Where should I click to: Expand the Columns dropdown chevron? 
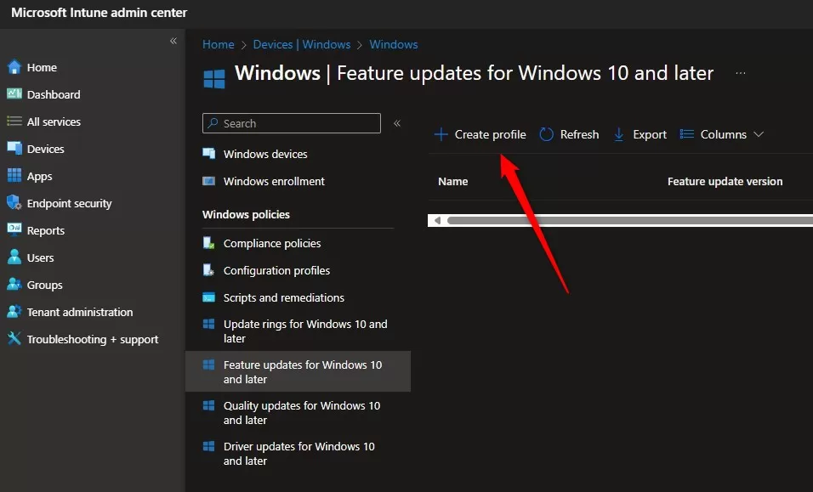tap(759, 134)
